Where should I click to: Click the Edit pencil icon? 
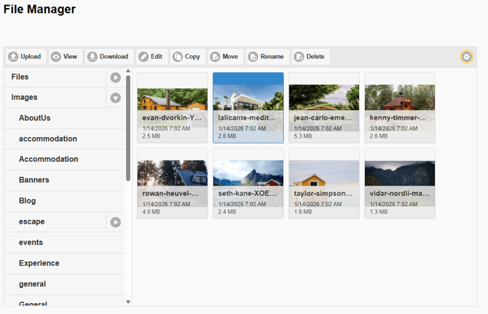(x=143, y=57)
